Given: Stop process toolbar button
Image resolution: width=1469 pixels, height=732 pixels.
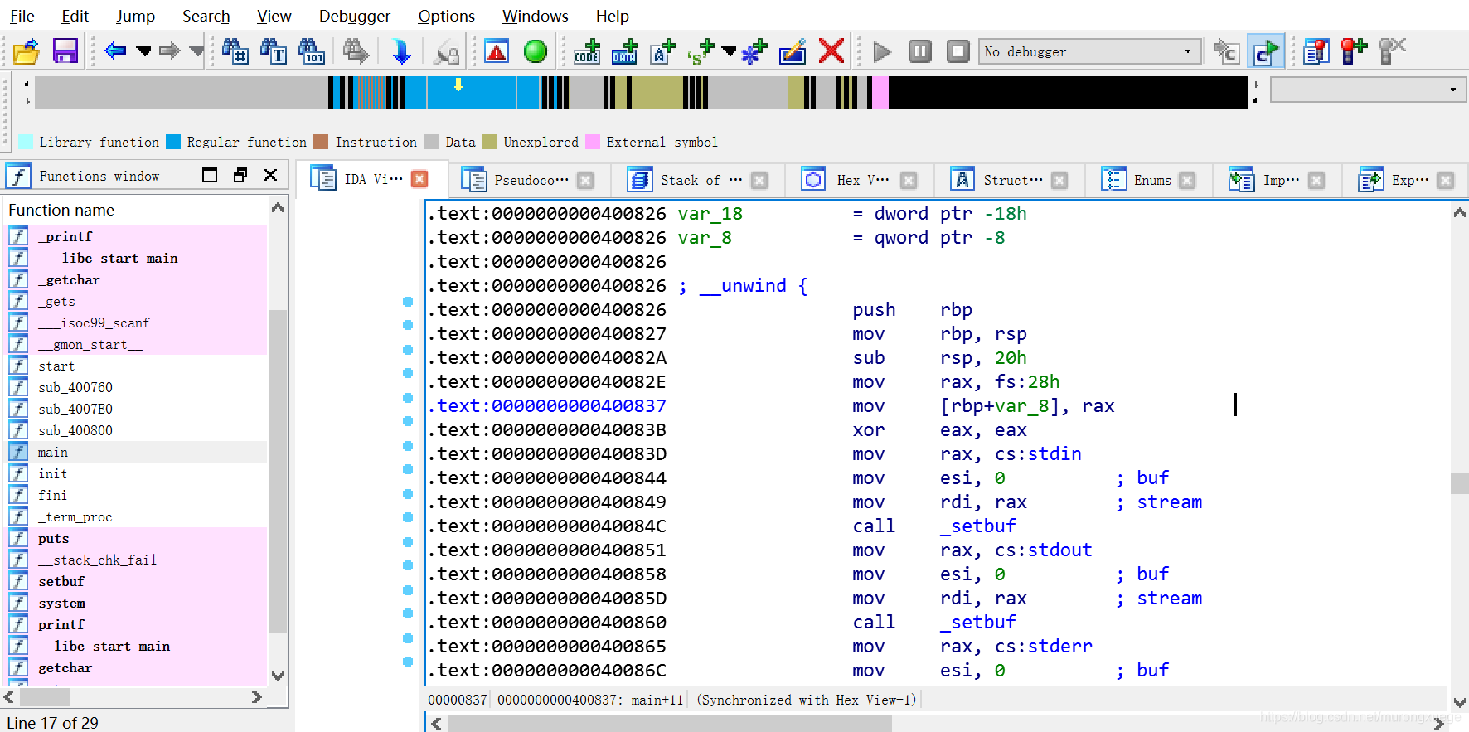Looking at the screenshot, I should 958,51.
